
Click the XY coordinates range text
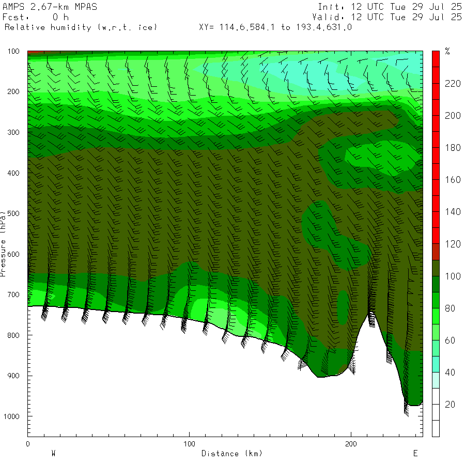click(x=275, y=27)
